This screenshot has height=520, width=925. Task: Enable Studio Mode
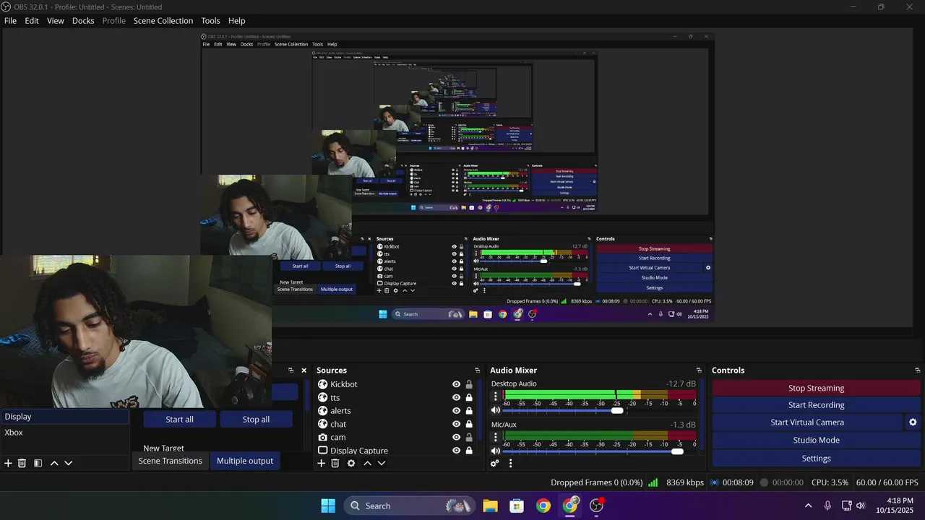click(x=816, y=440)
